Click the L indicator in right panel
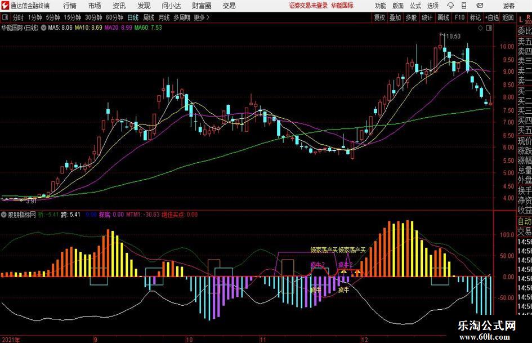Viewport: 532px width, 343px height. click(521, 20)
